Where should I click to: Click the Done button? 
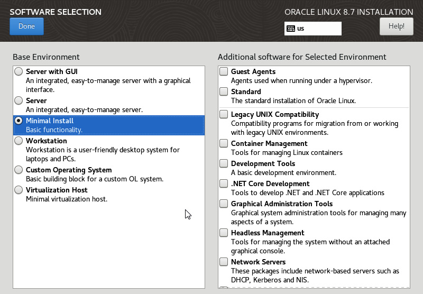tap(26, 26)
